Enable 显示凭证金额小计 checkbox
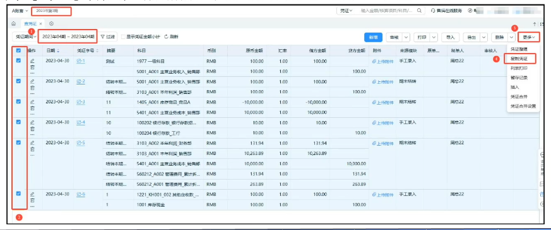This screenshot has width=551, height=230. coord(123,37)
